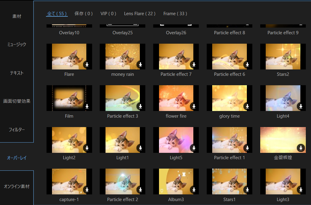This screenshot has width=311, height=205.
Task: Click the "flower fire" label
Action: tap(176, 116)
